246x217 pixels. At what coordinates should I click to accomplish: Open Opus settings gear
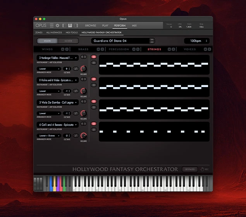point(58,26)
